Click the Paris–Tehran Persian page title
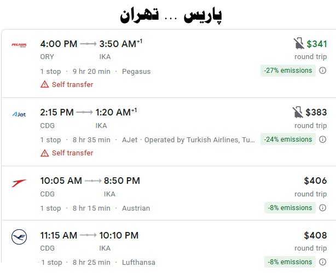This screenshot has height=273, width=336. coord(171,15)
